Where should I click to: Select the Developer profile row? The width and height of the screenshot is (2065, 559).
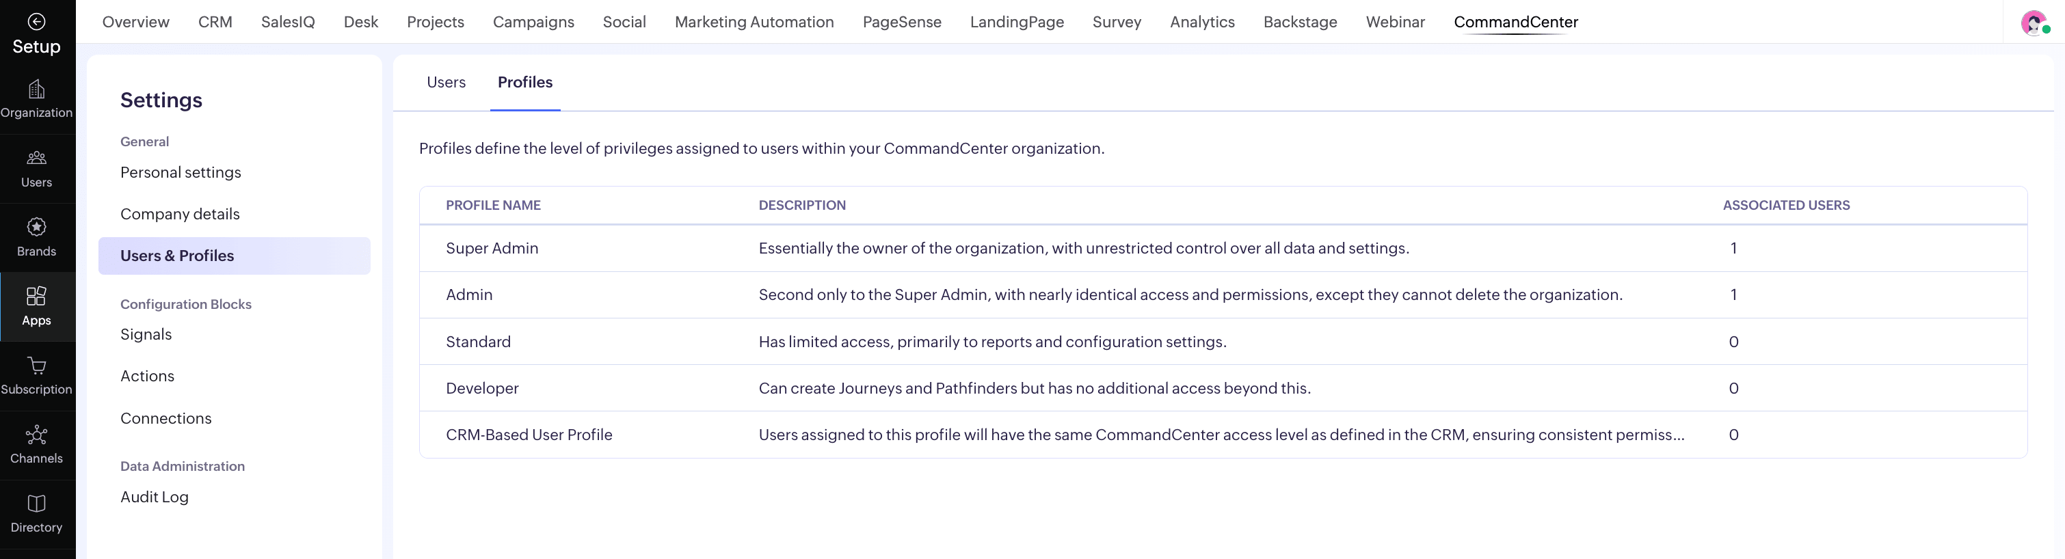click(x=482, y=388)
